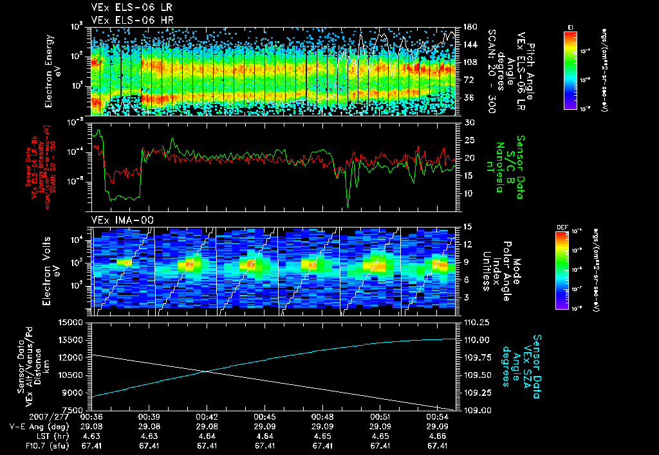
Task: Click the 2007/277 date label
Action: click(49, 417)
